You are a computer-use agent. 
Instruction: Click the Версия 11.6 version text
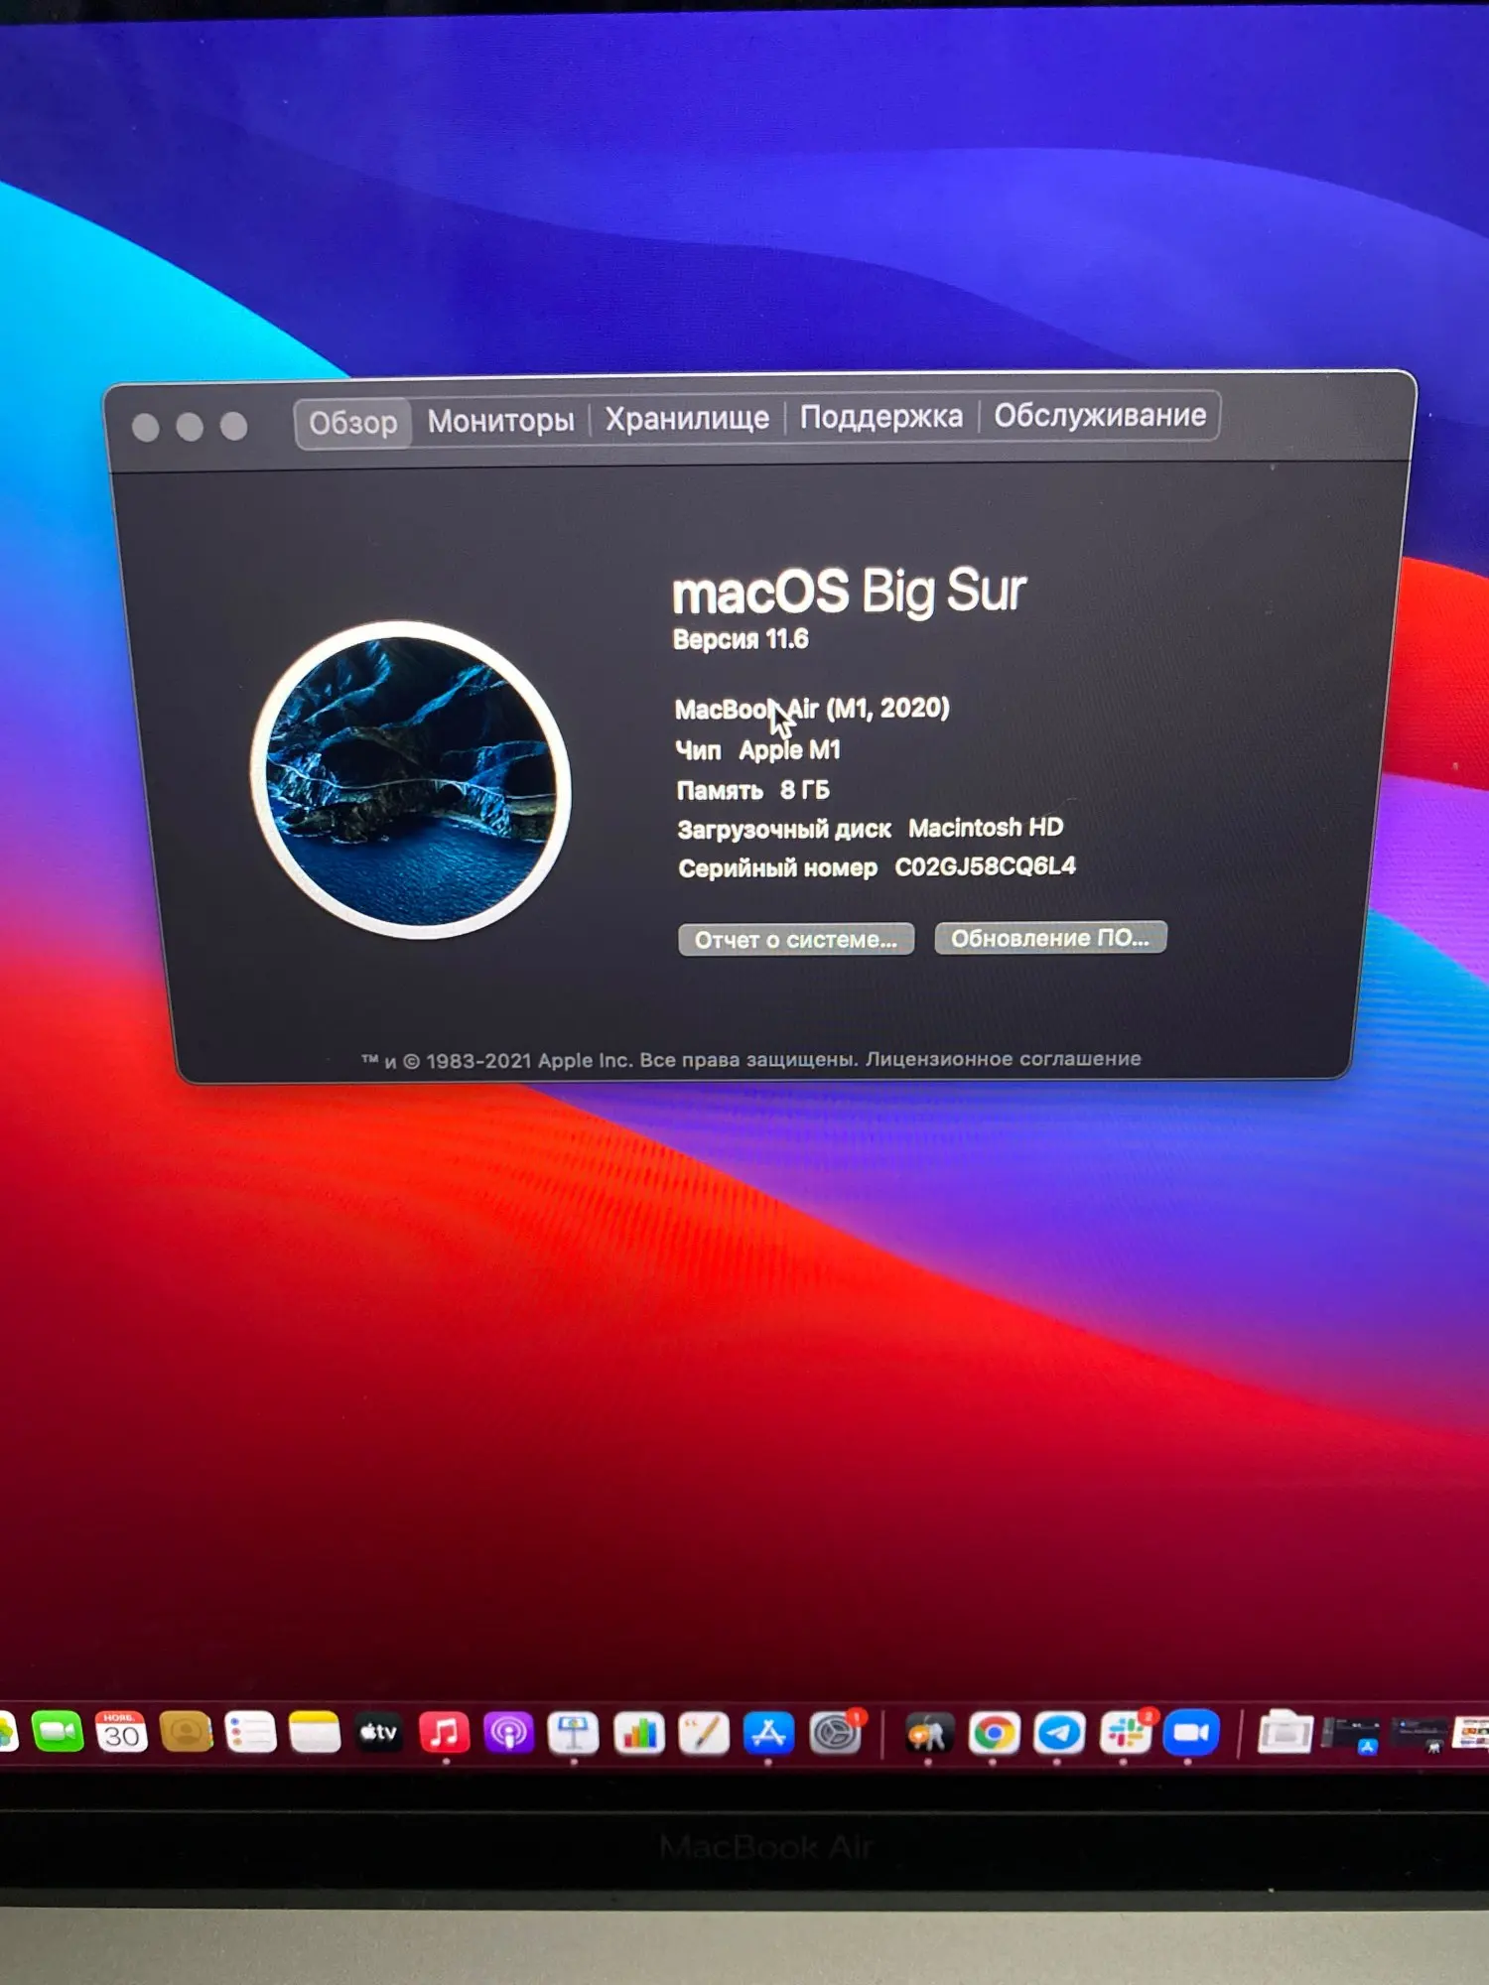(741, 639)
